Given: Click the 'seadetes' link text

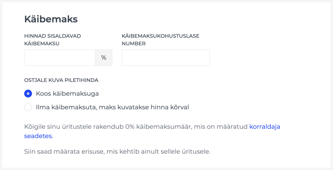Looking at the screenshot, I should pyautogui.click(x=38, y=136).
